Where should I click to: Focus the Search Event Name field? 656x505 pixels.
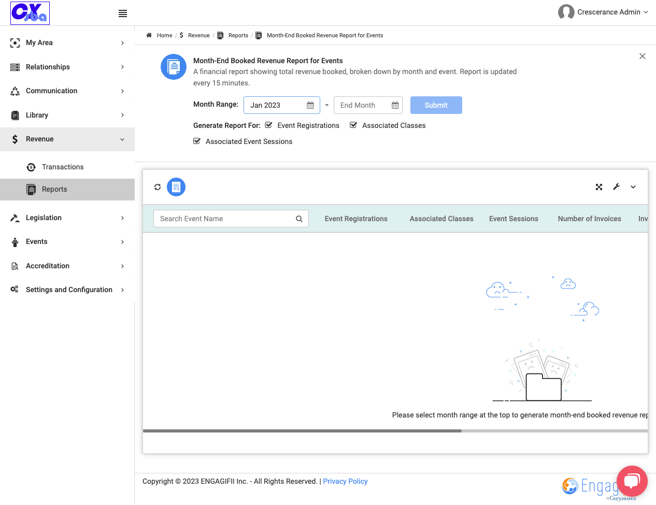coord(231,219)
